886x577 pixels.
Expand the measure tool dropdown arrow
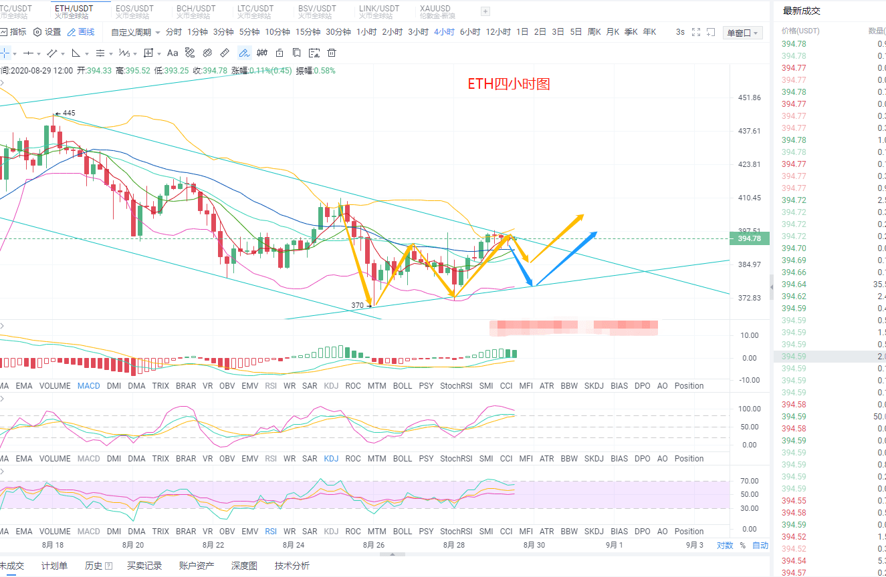tap(159, 53)
